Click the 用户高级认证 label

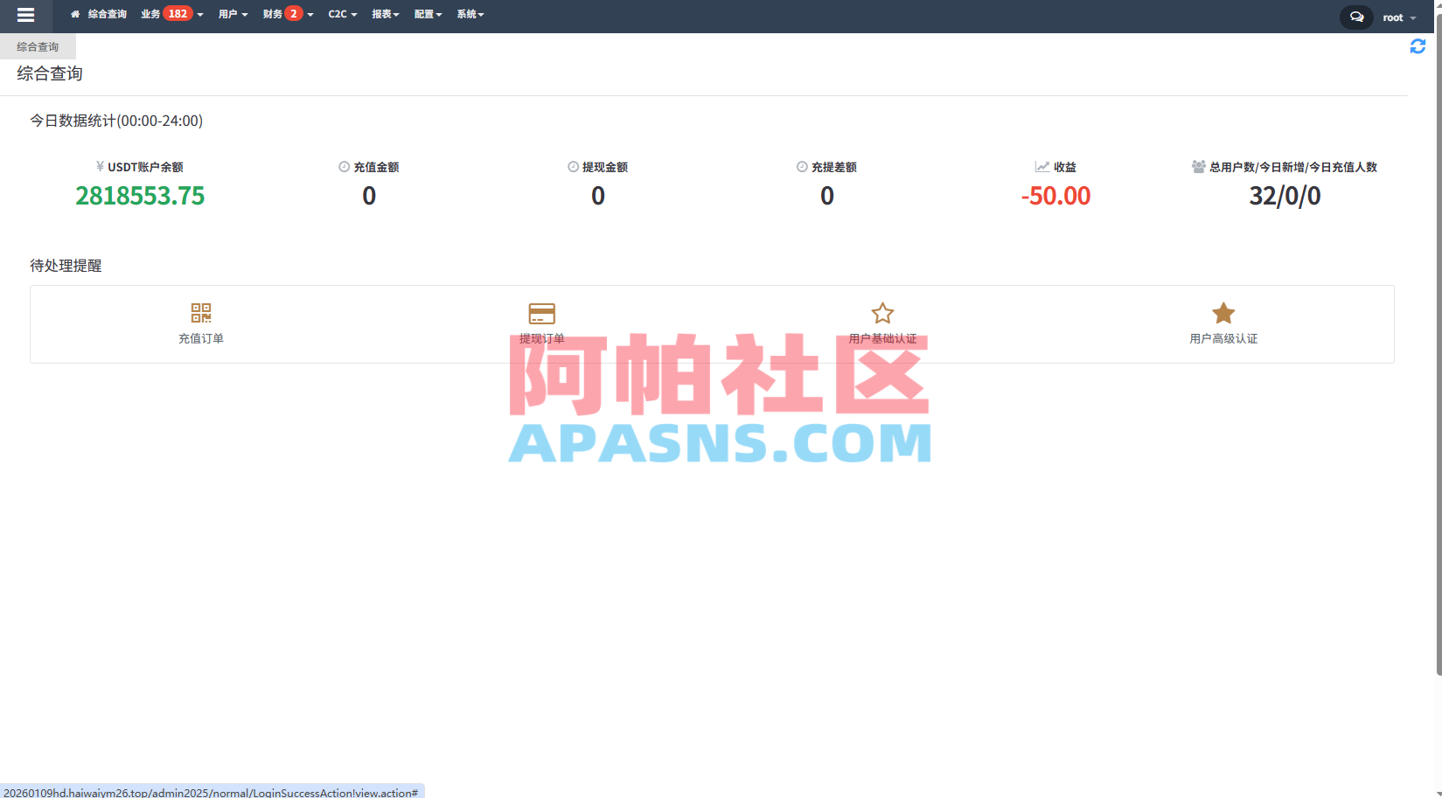pos(1223,338)
